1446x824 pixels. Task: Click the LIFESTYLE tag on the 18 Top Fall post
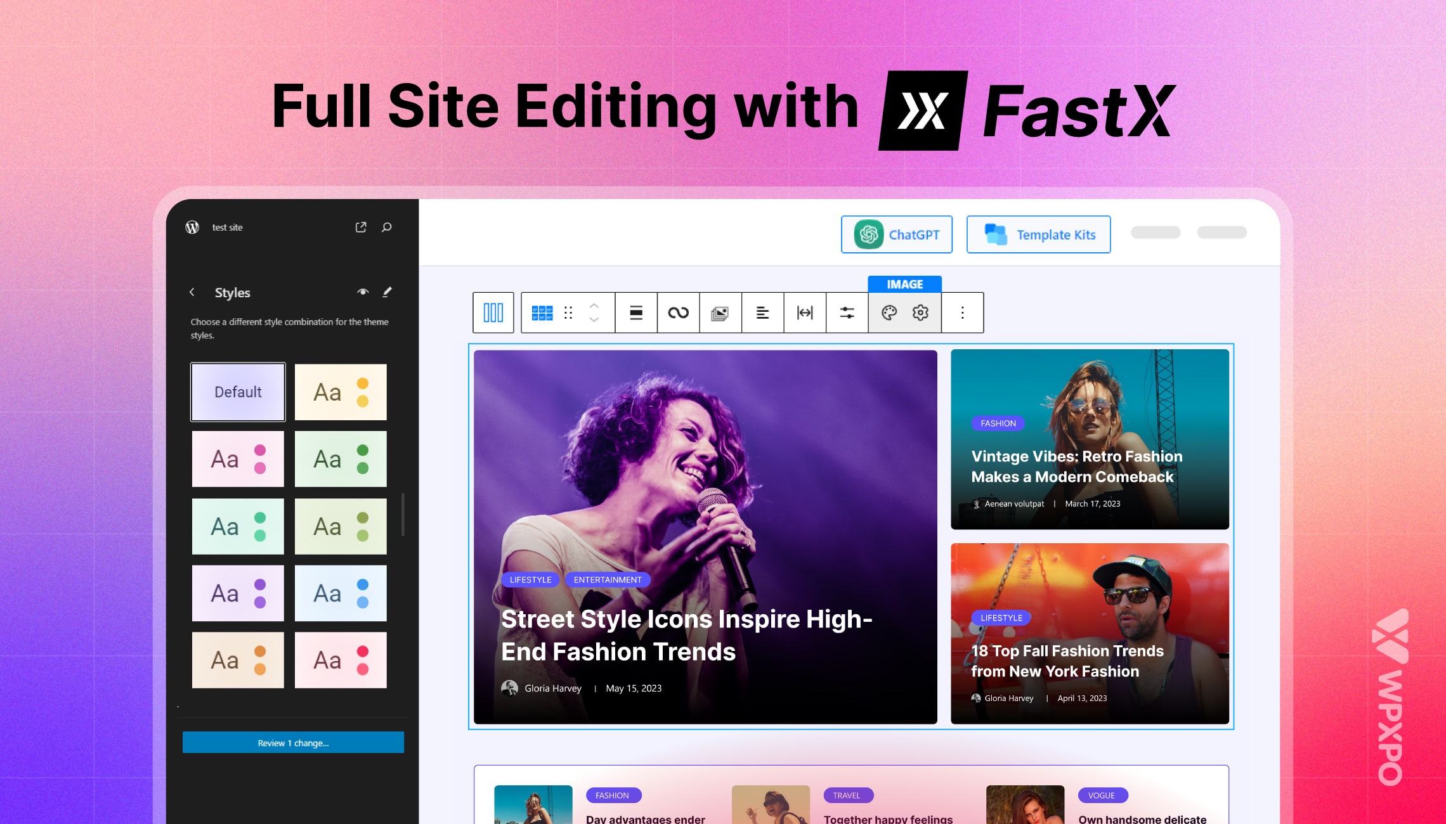(1001, 617)
